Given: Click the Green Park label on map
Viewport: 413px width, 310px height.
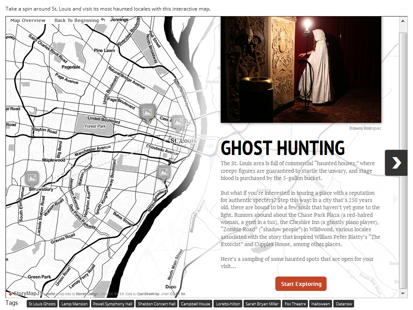Looking at the screenshot, I should (x=39, y=277).
